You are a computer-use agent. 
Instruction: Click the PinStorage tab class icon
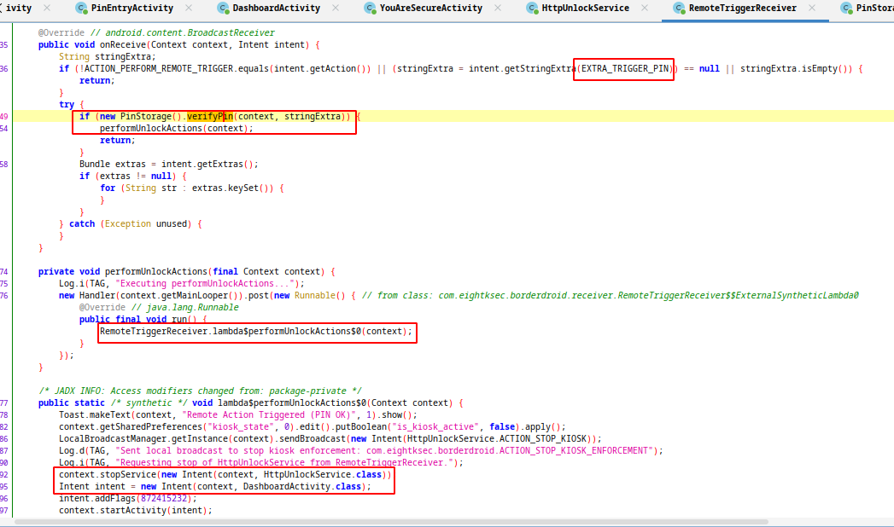coord(846,9)
